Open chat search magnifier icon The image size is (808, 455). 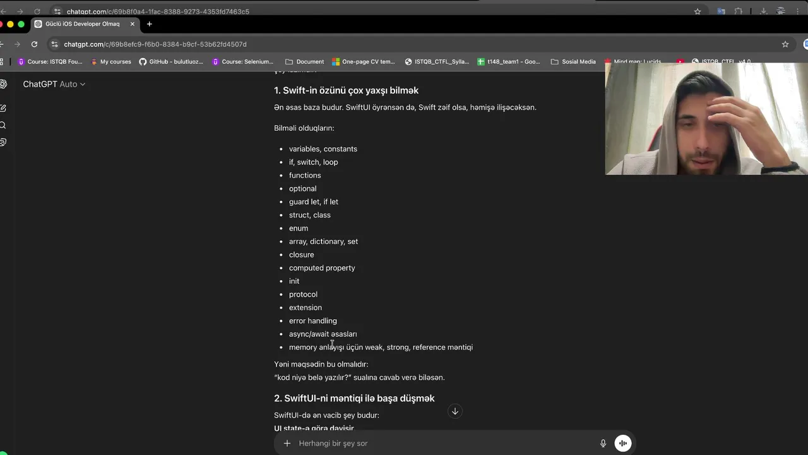coord(3,125)
